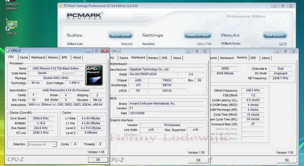Click the CAS# Latency 4.0 clocks value
Image resolution: width=304 pixels, height=166 pixels.
pos(253,100)
